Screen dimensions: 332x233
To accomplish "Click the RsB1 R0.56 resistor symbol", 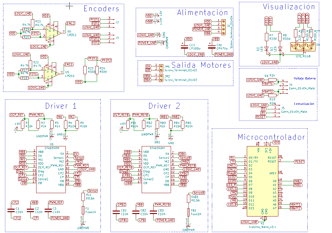I will pos(188,199).
